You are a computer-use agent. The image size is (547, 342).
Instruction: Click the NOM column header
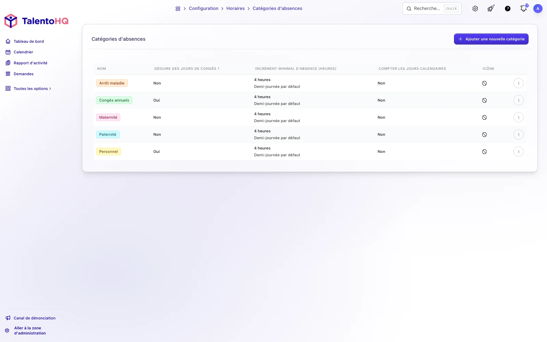tap(102, 69)
